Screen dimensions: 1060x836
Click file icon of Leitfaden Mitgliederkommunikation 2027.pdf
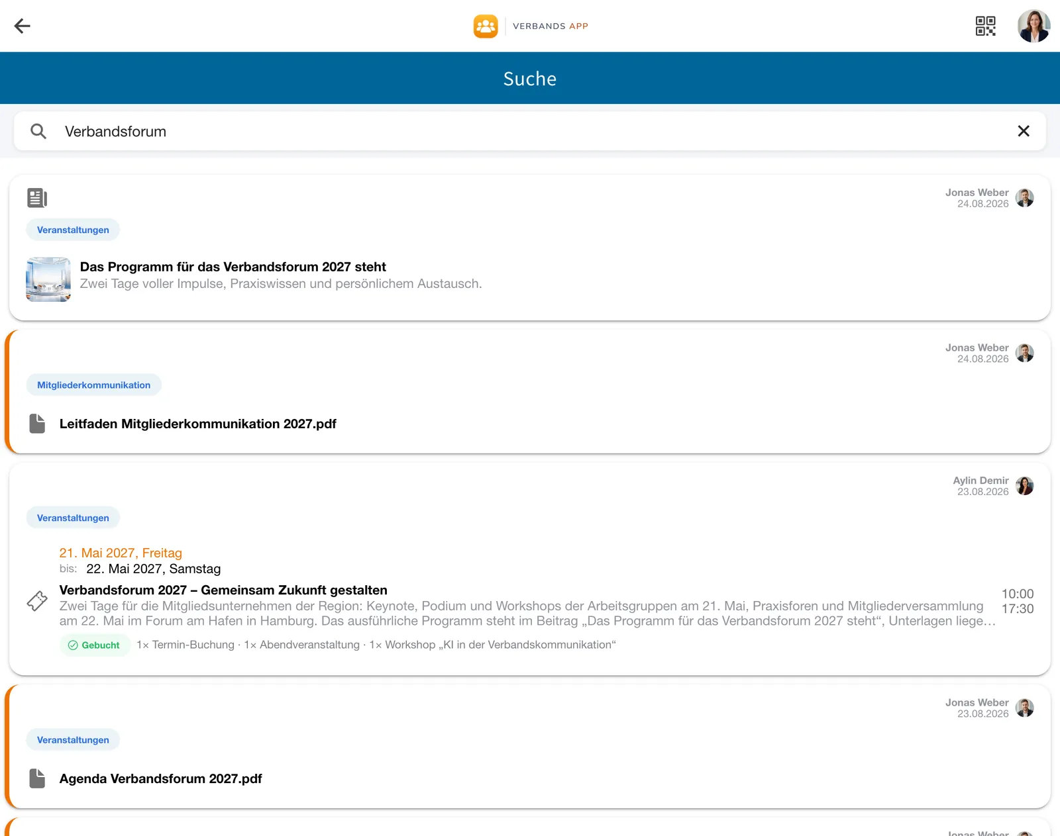click(x=37, y=424)
